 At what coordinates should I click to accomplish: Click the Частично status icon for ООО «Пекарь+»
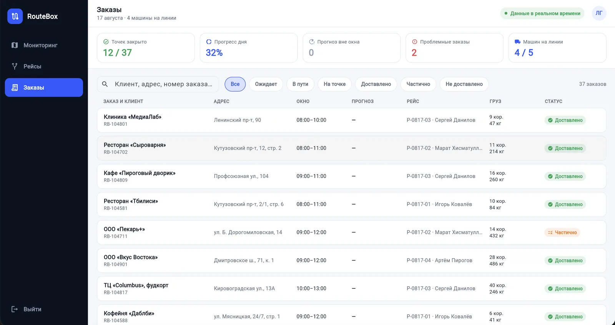pyautogui.click(x=550, y=232)
